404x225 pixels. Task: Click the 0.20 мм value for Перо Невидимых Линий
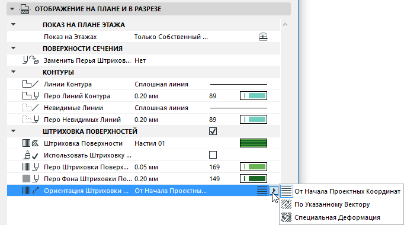pyautogui.click(x=146, y=120)
